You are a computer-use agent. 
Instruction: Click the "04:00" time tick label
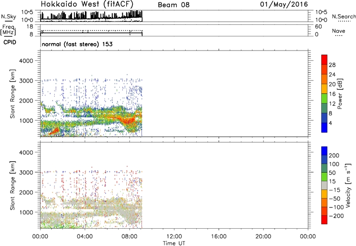pyautogui.click(x=85, y=237)
